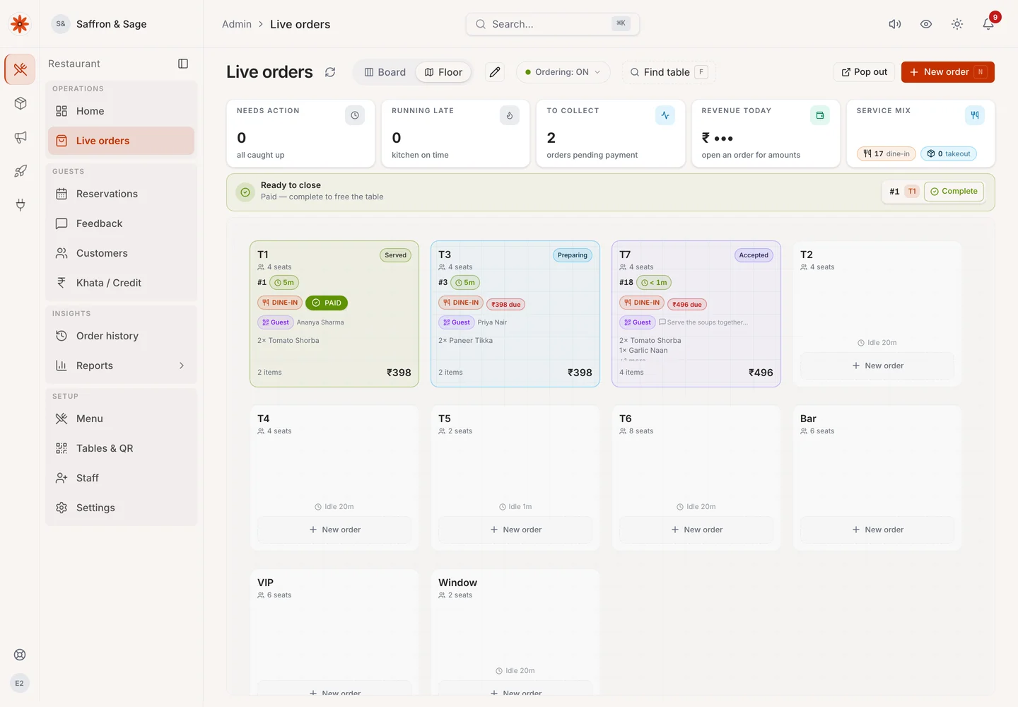Viewport: 1018px width, 707px height.
Task: Open the plug integrations rail icon
Action: pyautogui.click(x=20, y=205)
